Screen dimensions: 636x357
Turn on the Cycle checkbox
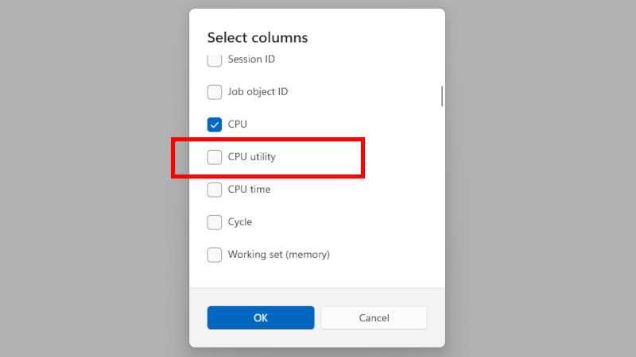tap(215, 222)
